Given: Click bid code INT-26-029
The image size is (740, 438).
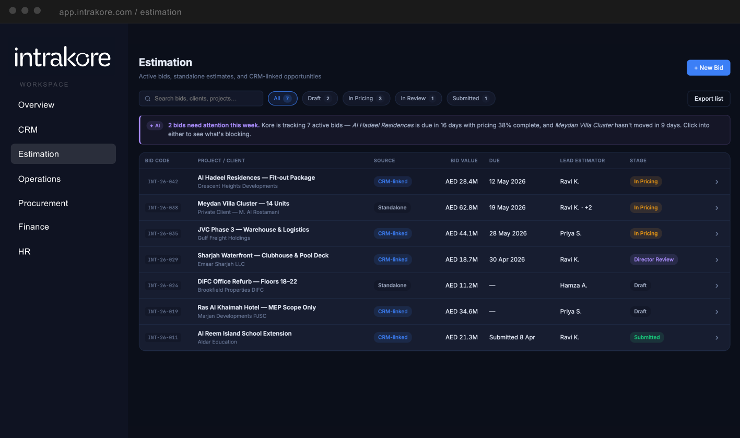Looking at the screenshot, I should tap(163, 259).
